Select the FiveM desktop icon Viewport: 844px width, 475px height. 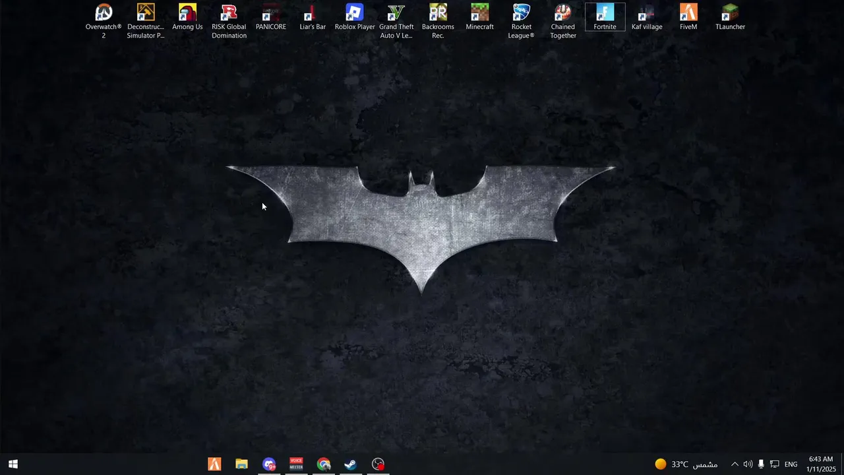688,17
